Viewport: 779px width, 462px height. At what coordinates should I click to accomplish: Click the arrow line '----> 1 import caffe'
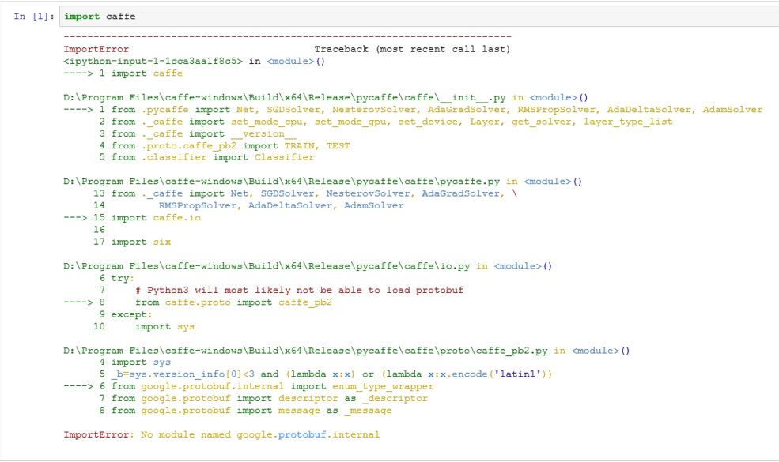tap(123, 73)
